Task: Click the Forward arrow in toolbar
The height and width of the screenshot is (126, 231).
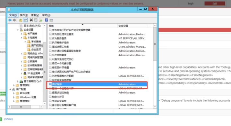Action: [x=14, y=20]
